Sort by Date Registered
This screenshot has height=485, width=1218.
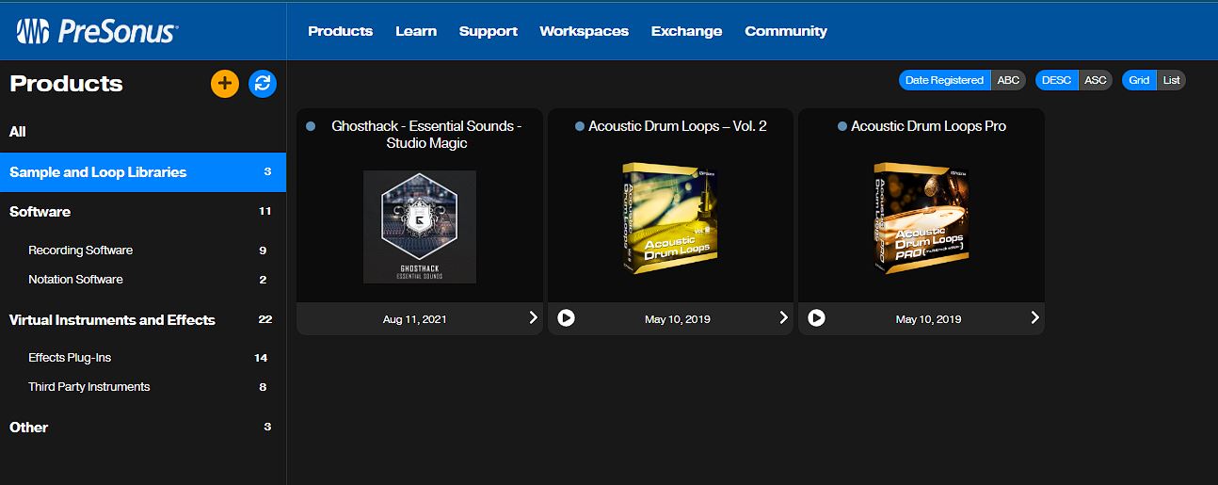(944, 80)
